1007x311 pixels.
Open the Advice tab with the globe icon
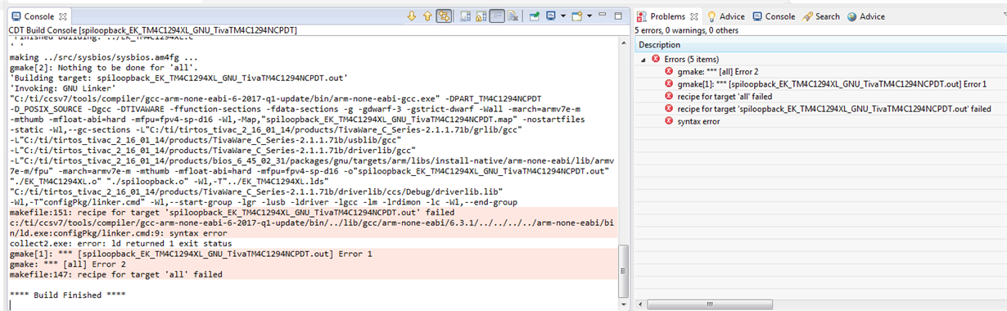(x=866, y=16)
